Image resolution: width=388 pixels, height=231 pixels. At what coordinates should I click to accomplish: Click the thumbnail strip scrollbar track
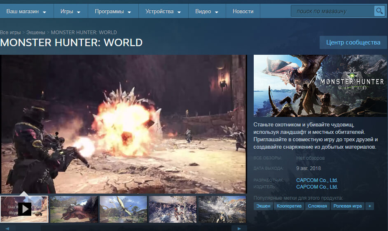click(x=123, y=228)
